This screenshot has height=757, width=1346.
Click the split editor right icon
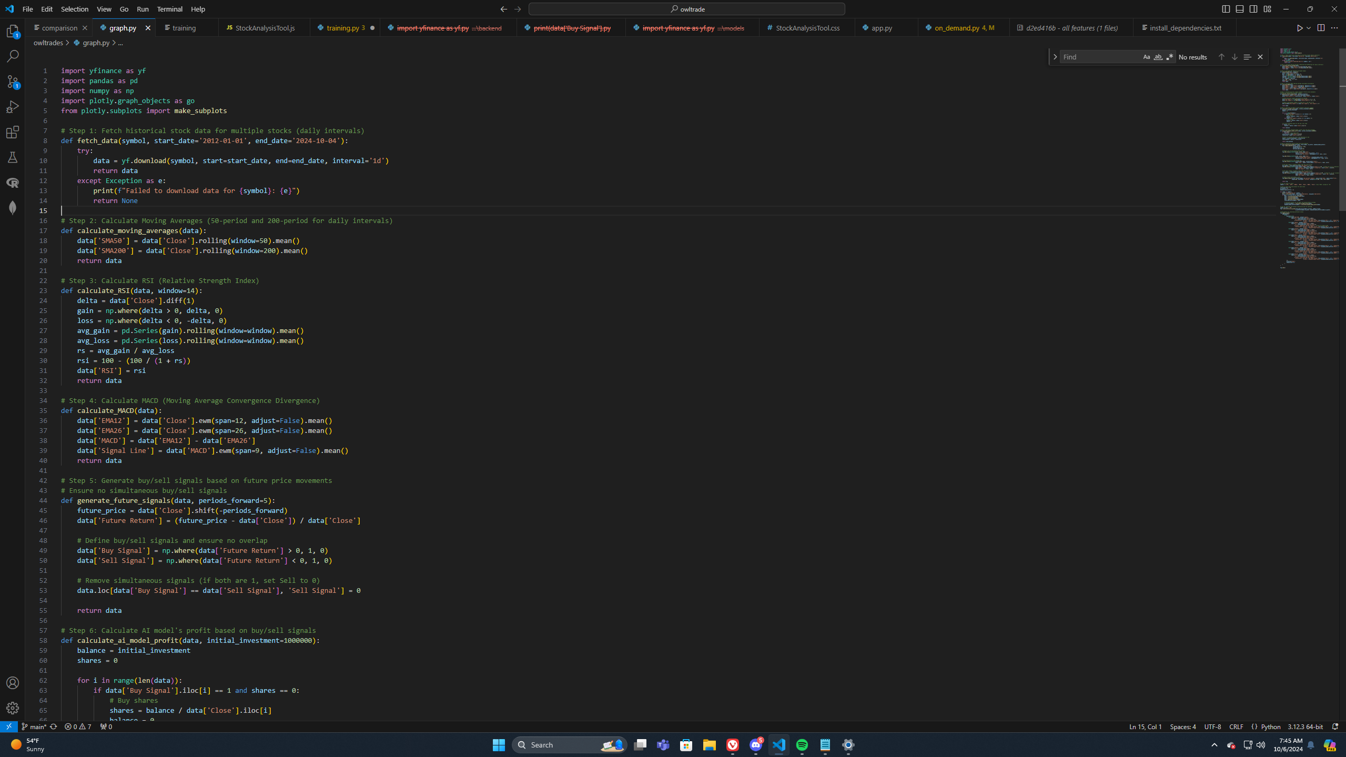coord(1321,28)
